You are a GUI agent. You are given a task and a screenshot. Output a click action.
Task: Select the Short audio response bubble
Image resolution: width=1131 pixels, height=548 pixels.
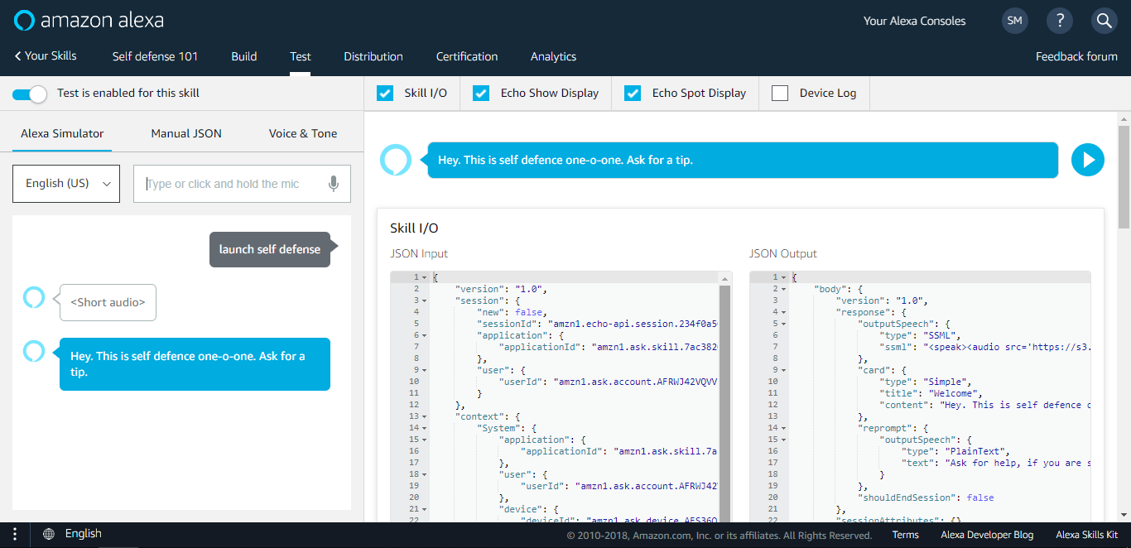tap(108, 302)
